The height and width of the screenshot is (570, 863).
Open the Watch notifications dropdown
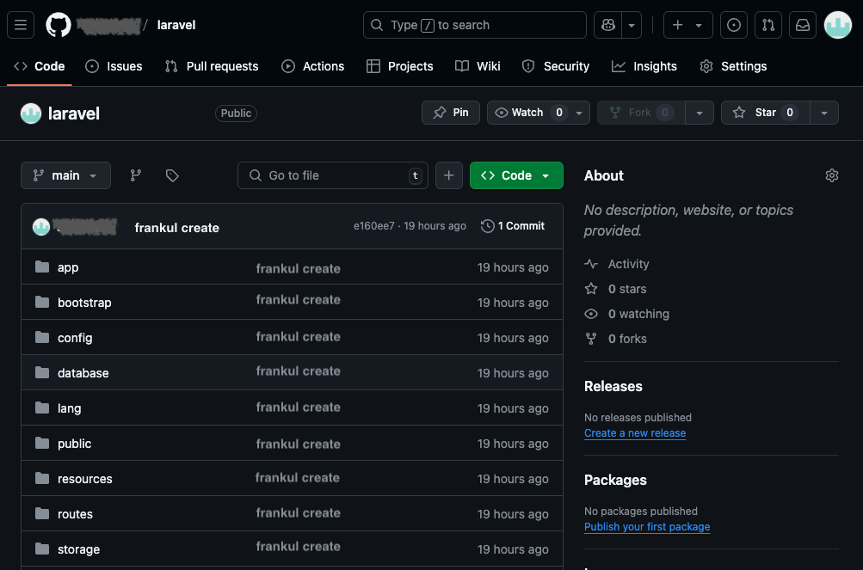pyautogui.click(x=539, y=113)
